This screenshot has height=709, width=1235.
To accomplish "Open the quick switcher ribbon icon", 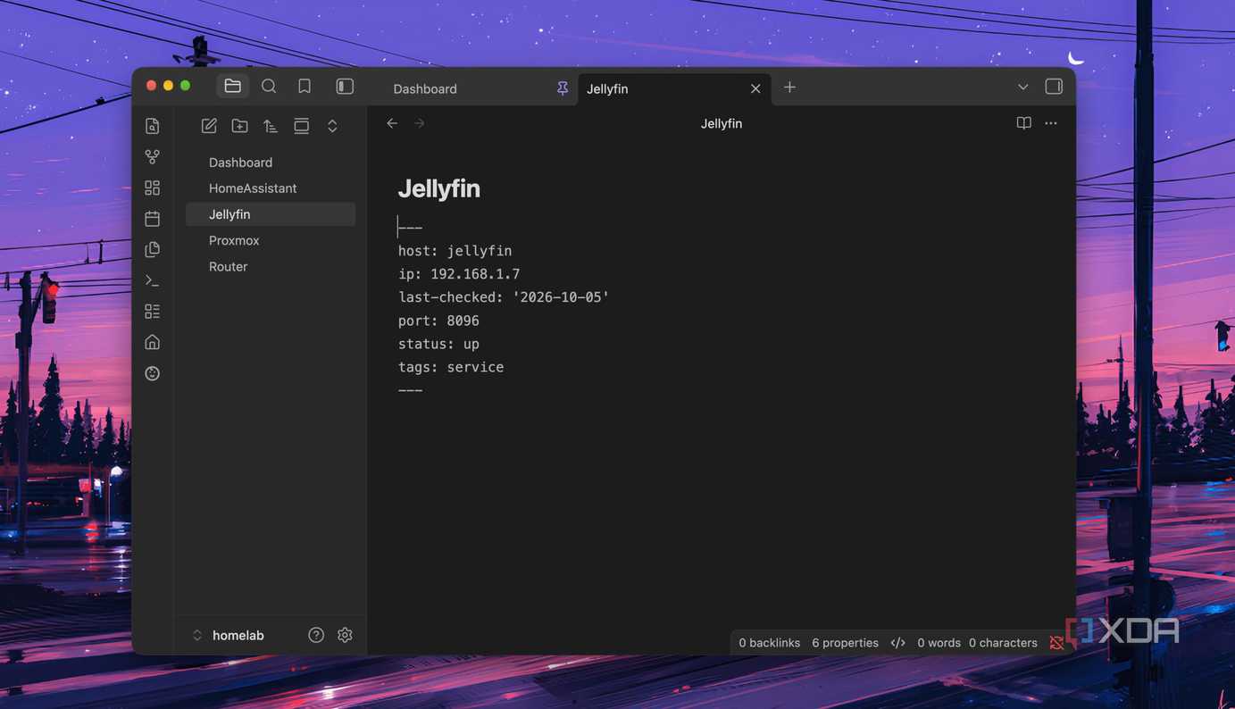I will [153, 126].
